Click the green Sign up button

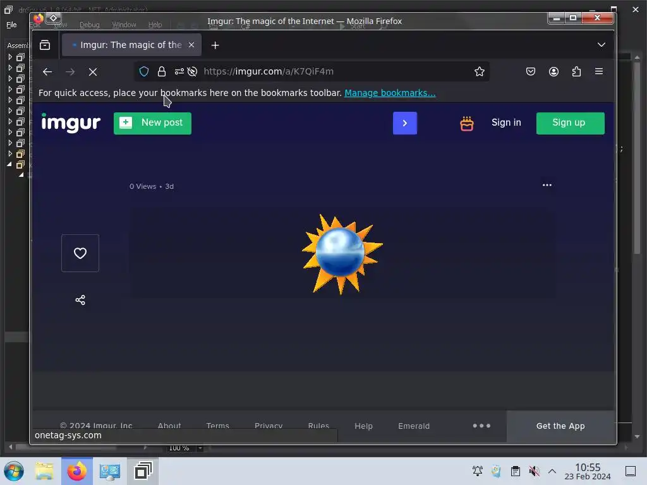[x=571, y=123]
